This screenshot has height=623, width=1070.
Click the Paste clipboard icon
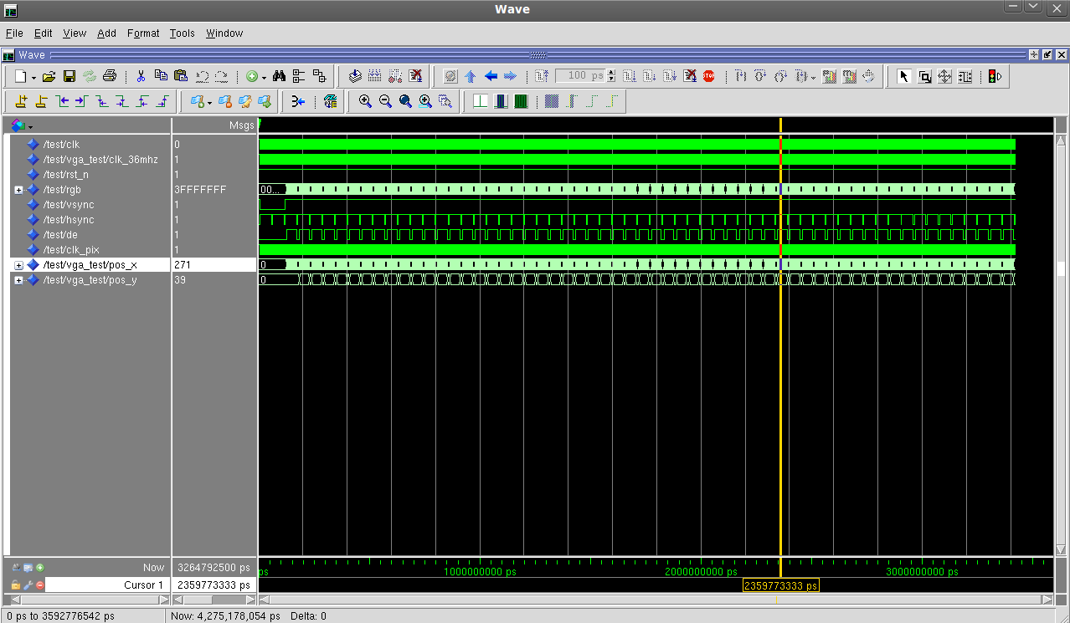181,76
